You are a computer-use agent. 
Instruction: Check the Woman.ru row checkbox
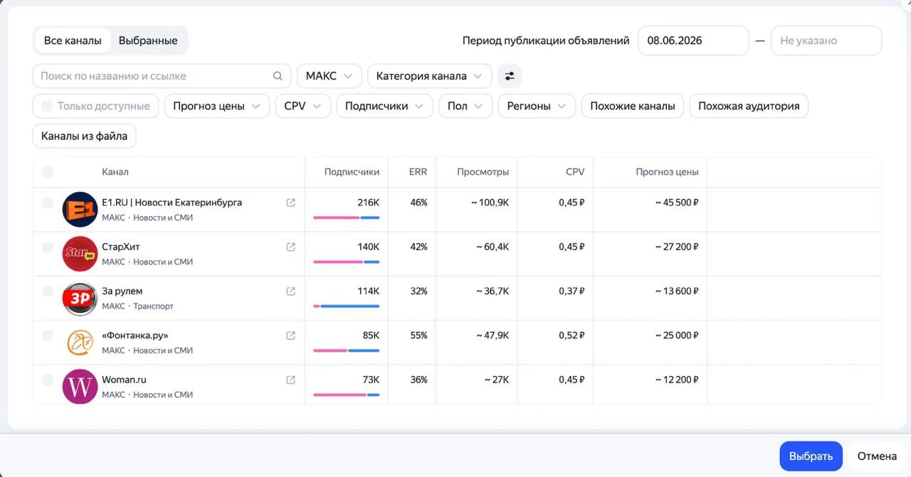pyautogui.click(x=48, y=380)
